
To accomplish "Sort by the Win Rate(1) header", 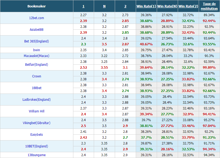I will pyautogui.click(x=146, y=6).
